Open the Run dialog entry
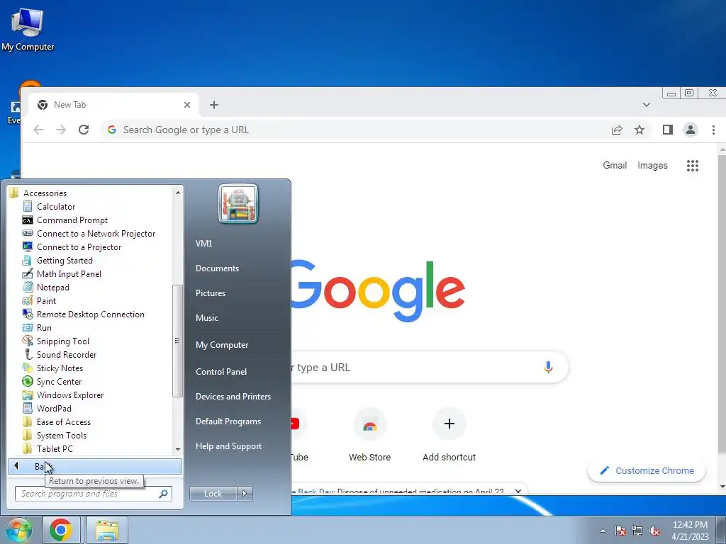726x544 pixels. pos(44,327)
